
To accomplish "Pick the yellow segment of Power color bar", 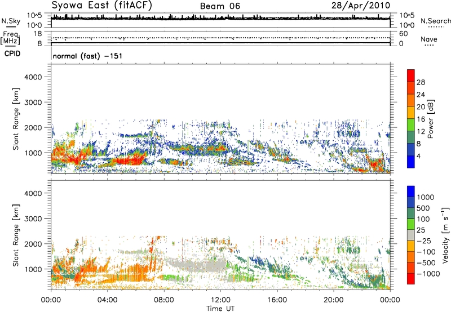I will [411, 113].
